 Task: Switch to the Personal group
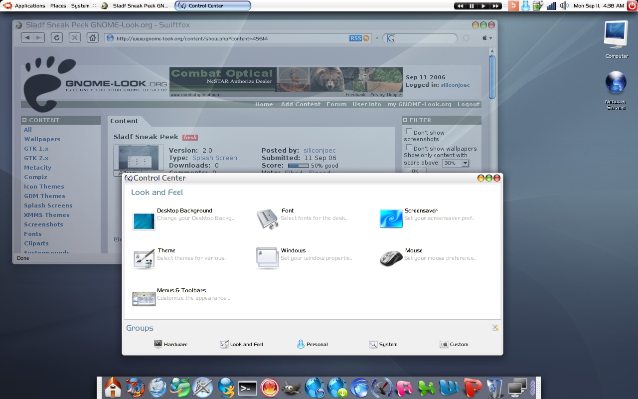point(312,344)
